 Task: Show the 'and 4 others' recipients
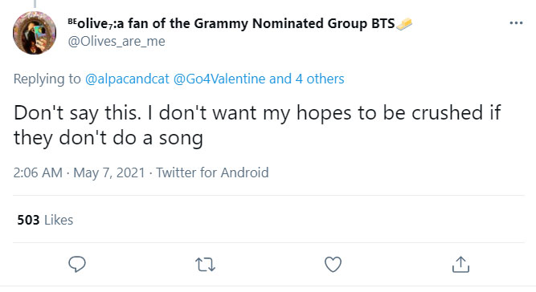point(307,79)
